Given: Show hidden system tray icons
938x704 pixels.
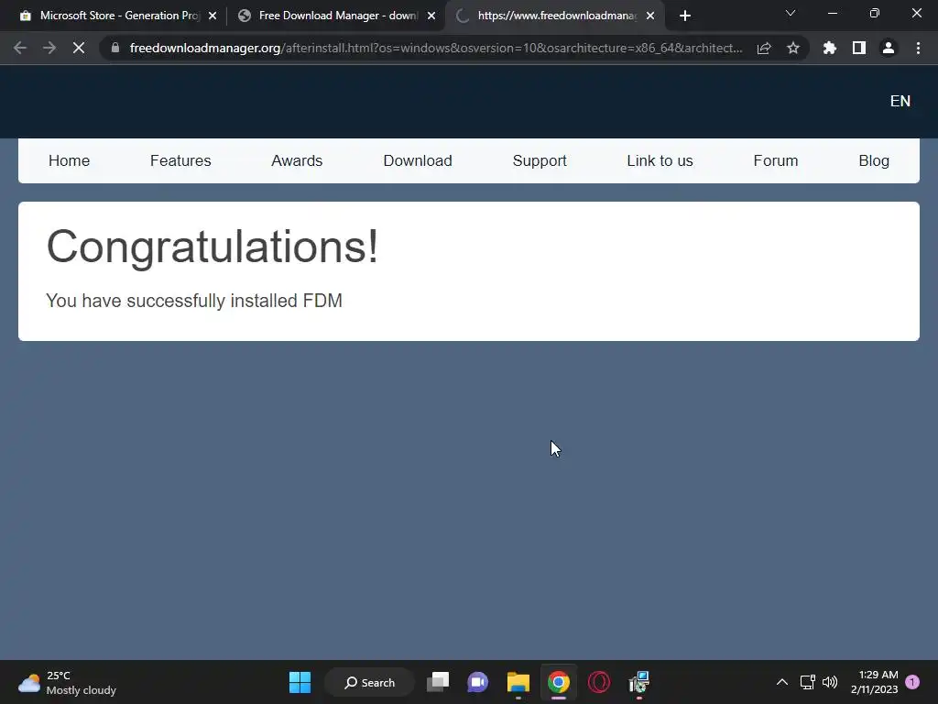Looking at the screenshot, I should 782,682.
